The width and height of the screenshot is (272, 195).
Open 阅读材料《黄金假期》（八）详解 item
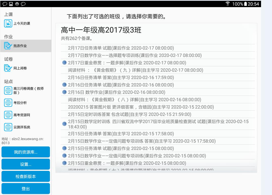coord(134,100)
